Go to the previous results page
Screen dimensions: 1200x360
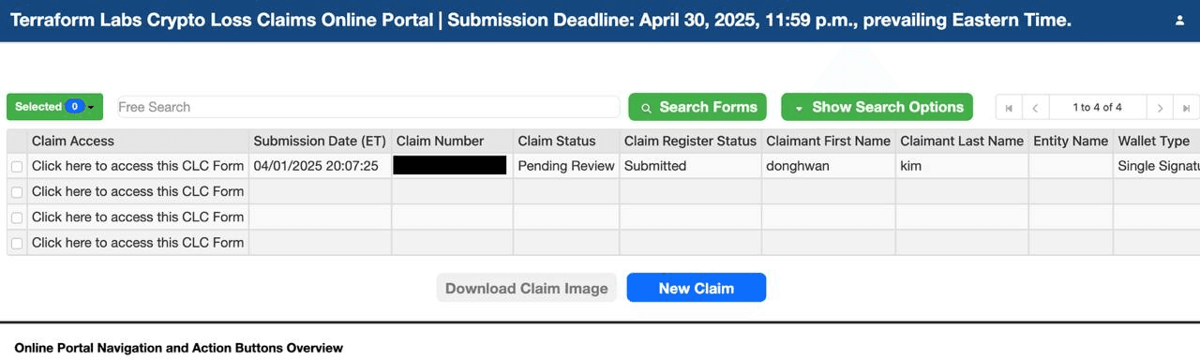(x=1035, y=108)
